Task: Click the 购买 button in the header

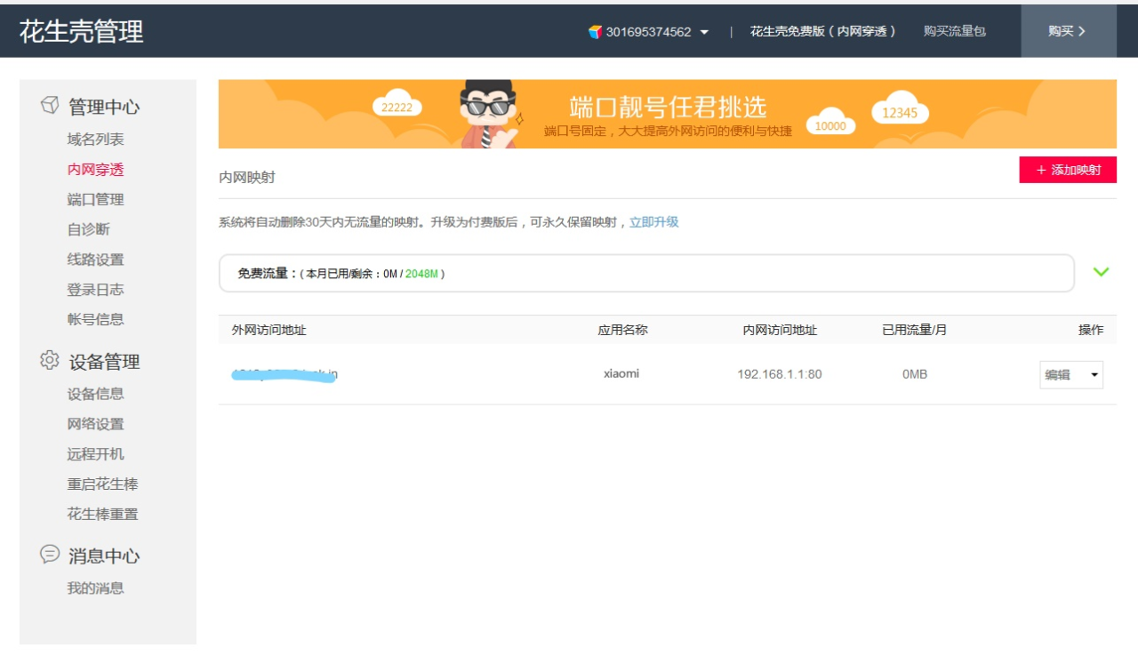Action: 1067,31
